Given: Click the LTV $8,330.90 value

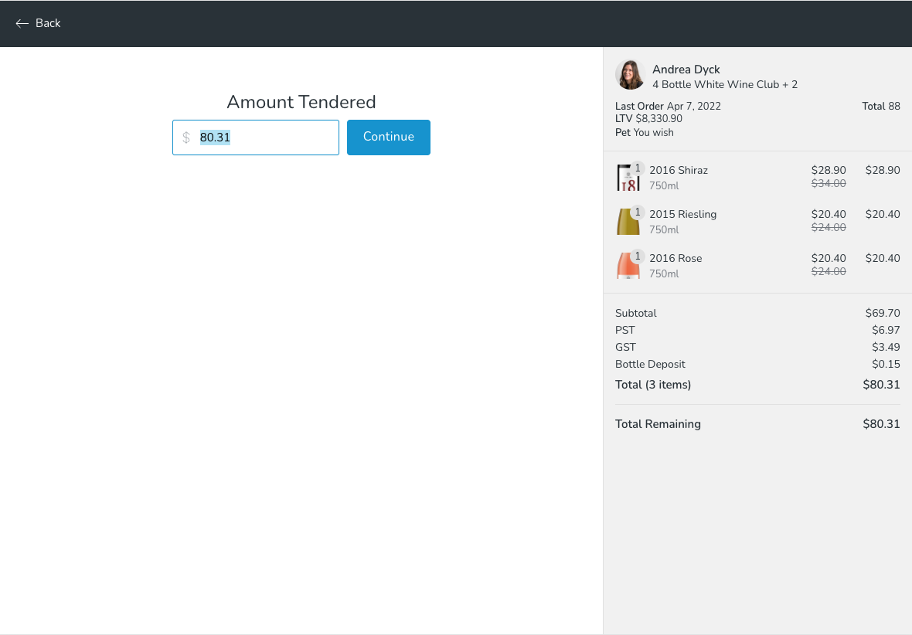Looking at the screenshot, I should click(658, 119).
